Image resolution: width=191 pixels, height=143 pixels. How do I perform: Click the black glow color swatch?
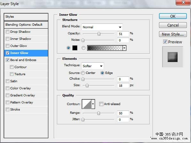coord(75,48)
